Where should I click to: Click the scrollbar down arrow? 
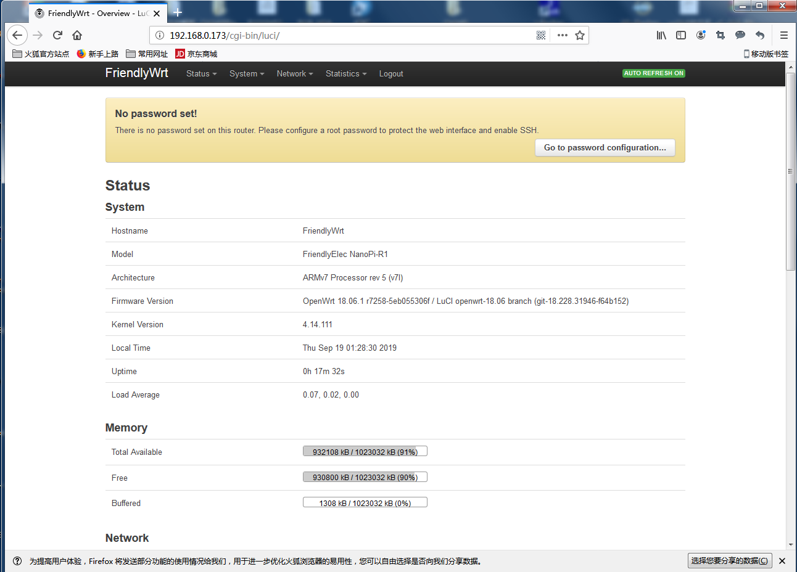[791, 545]
